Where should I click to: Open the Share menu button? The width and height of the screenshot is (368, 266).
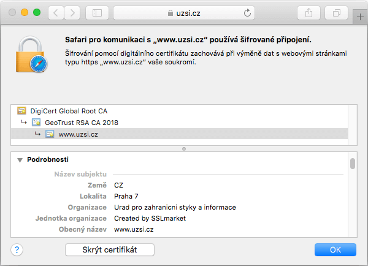(x=309, y=13)
